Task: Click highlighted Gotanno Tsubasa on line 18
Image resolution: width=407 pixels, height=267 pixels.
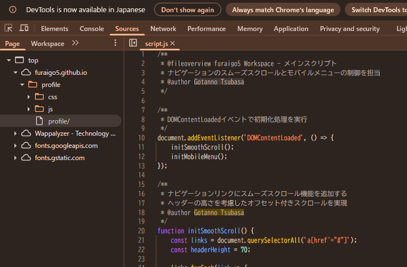Action: pos(219,213)
